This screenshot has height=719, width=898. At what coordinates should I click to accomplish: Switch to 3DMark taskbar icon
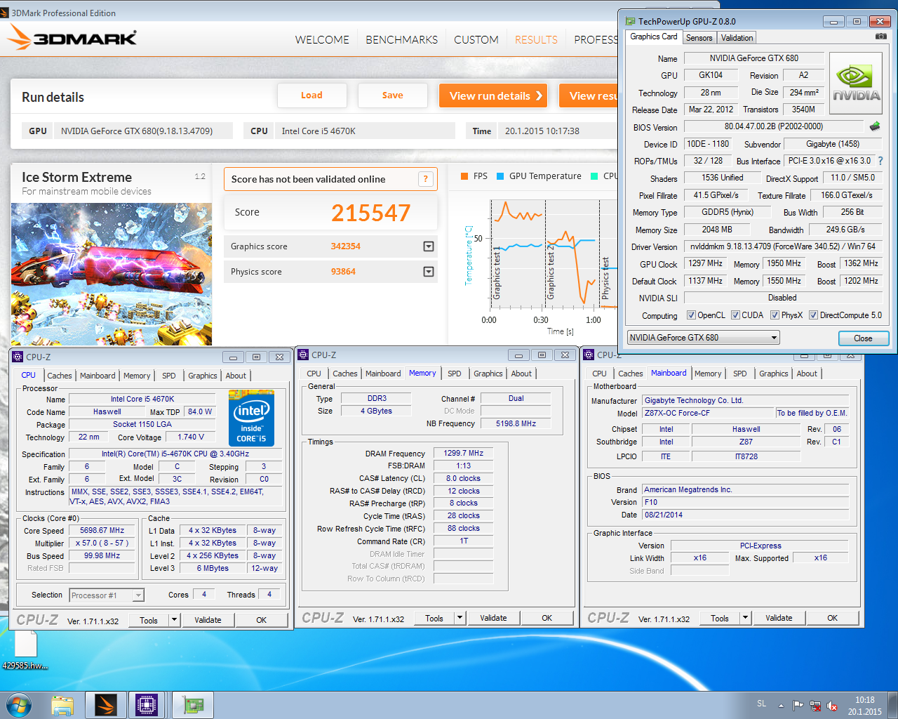(x=106, y=705)
